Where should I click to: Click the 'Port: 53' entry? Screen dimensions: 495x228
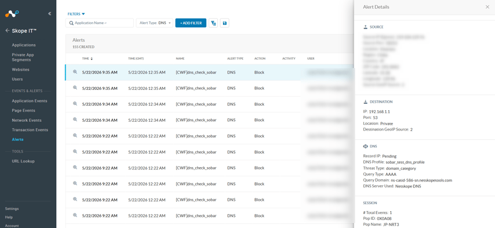point(370,117)
